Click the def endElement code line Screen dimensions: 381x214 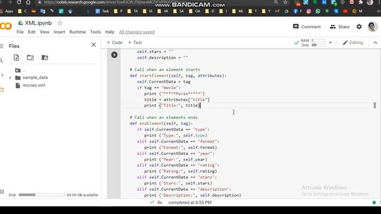[x=161, y=124]
